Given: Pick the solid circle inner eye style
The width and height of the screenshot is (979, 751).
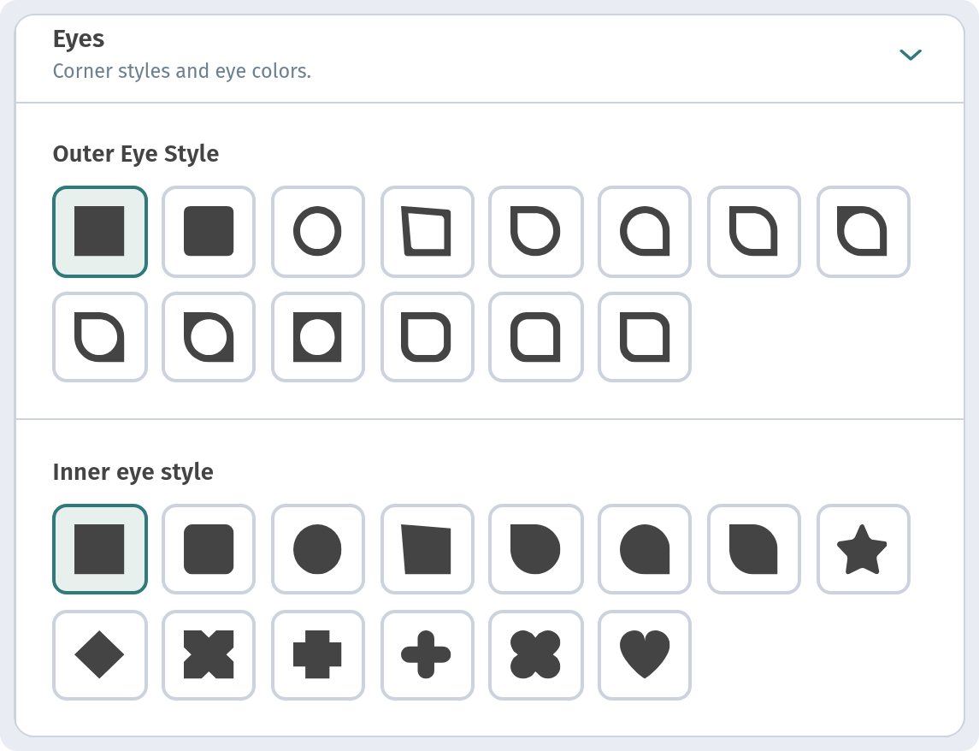Looking at the screenshot, I should pyautogui.click(x=318, y=549).
